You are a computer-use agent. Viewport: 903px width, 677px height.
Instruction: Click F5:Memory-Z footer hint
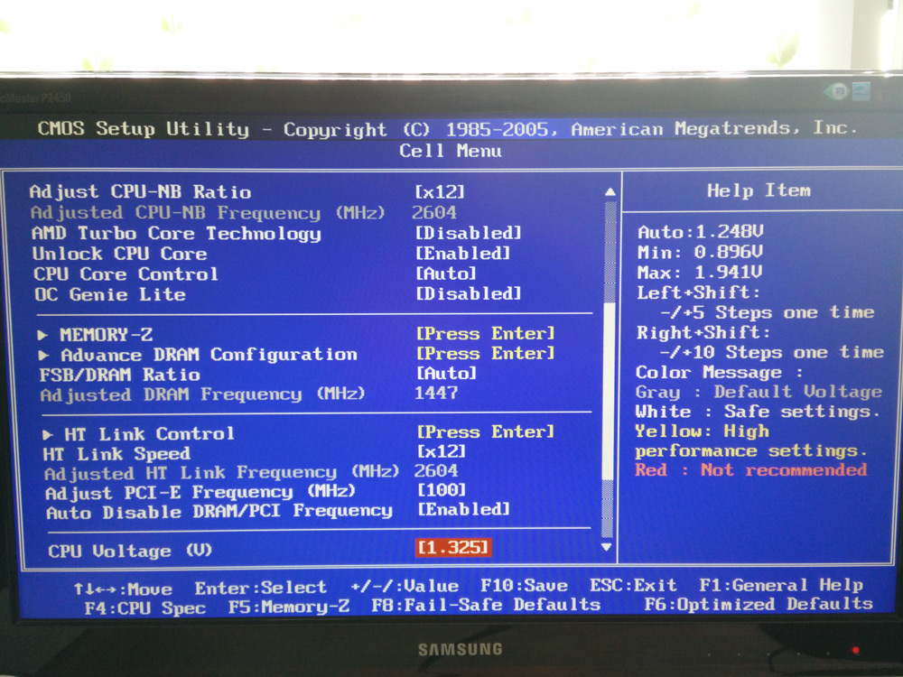289,607
